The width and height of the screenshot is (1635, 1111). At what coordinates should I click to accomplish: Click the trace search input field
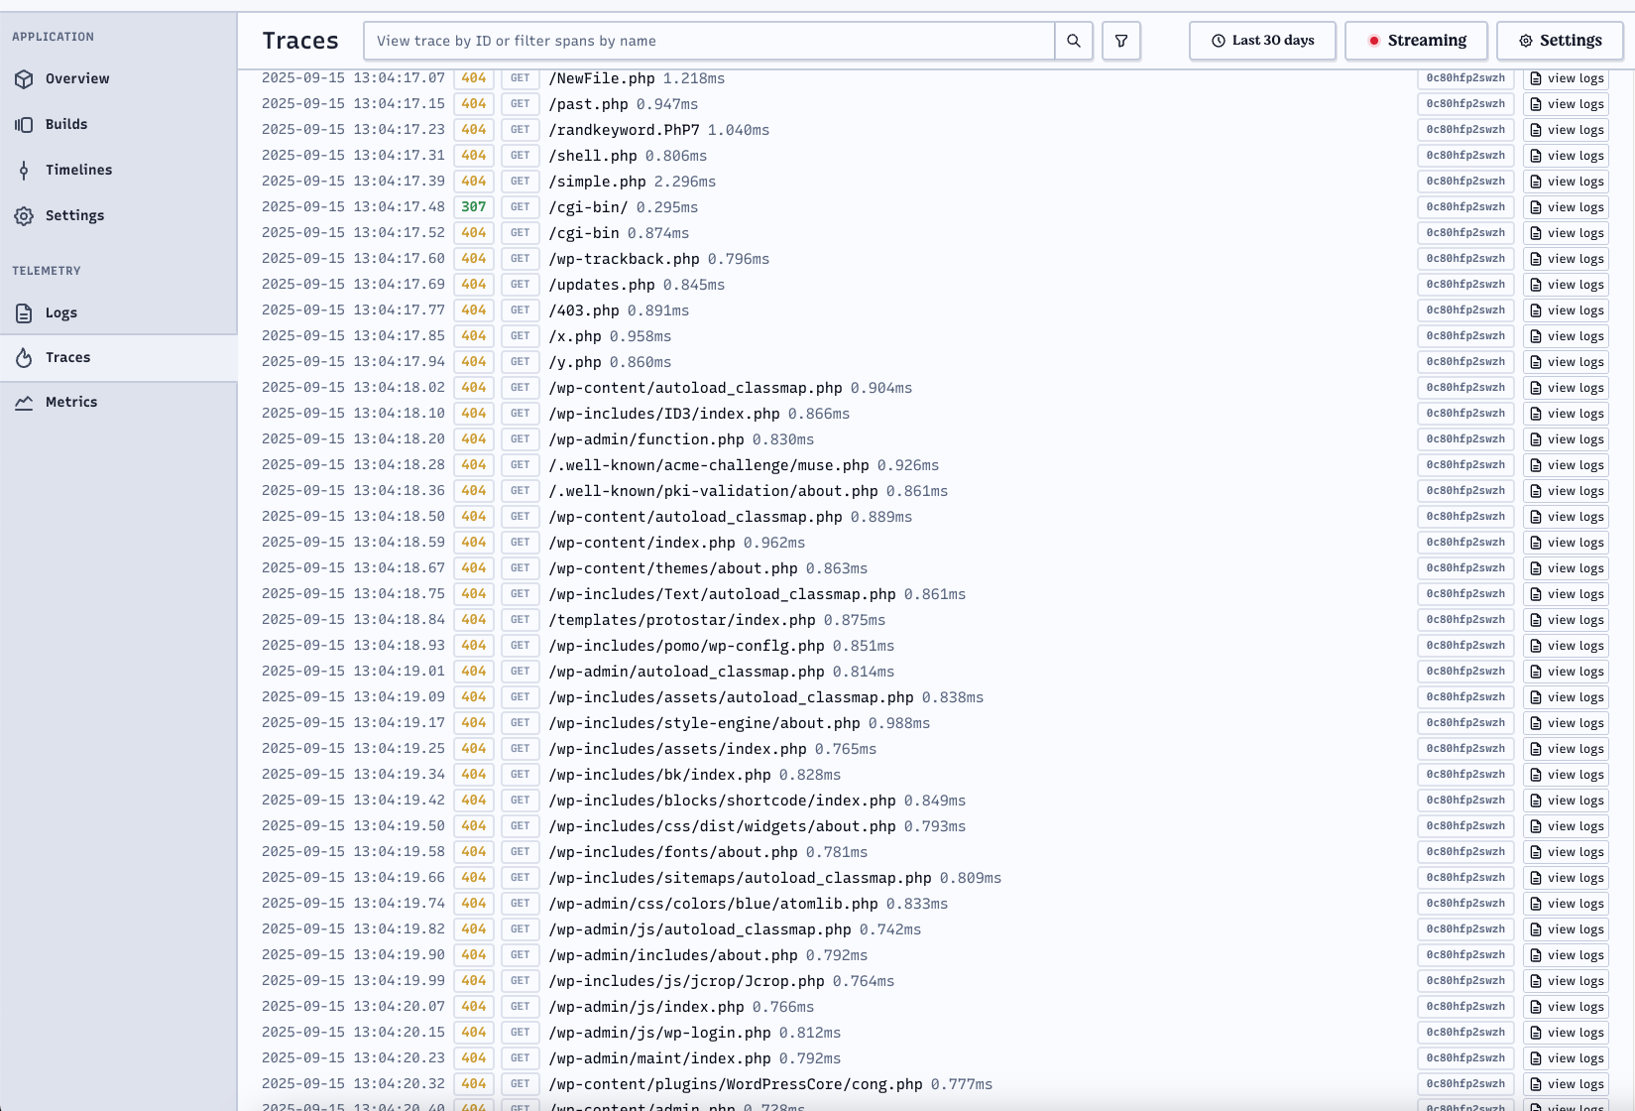(x=709, y=41)
